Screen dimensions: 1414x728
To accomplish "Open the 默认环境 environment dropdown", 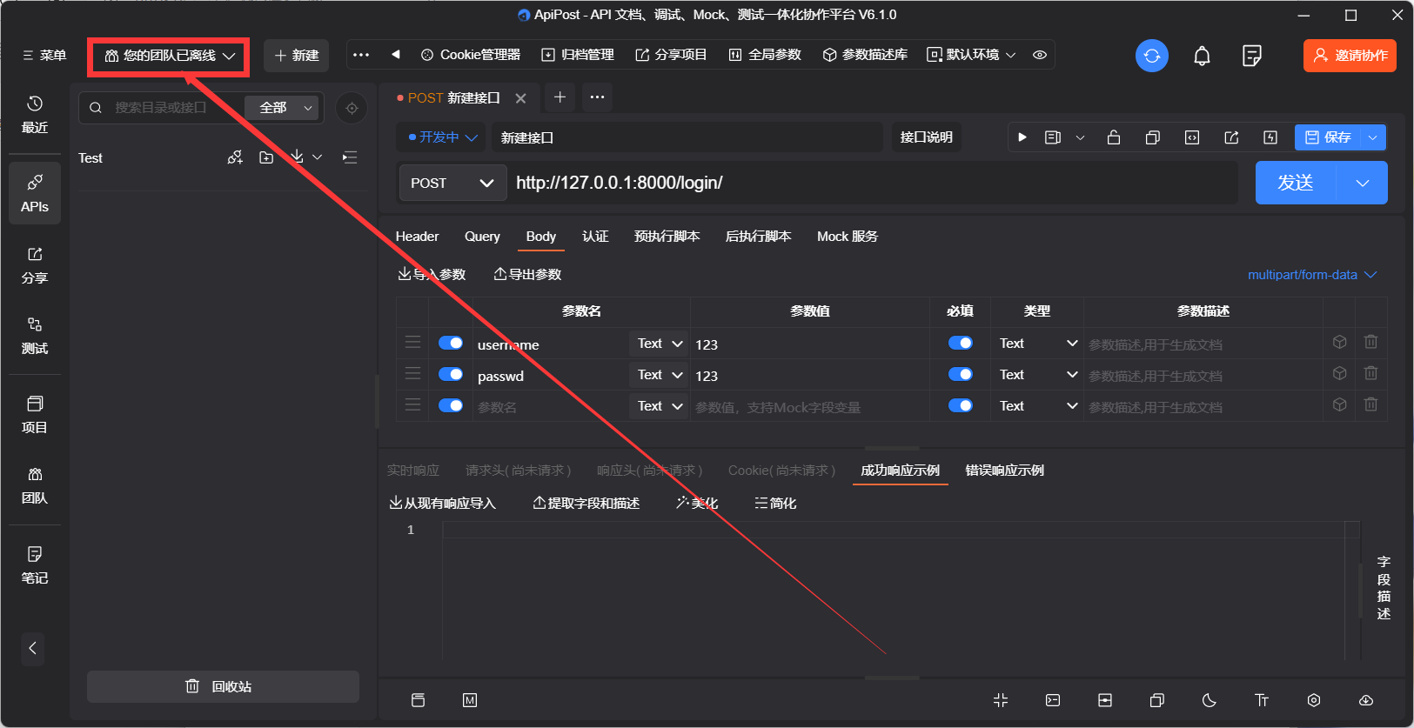I will tap(971, 55).
